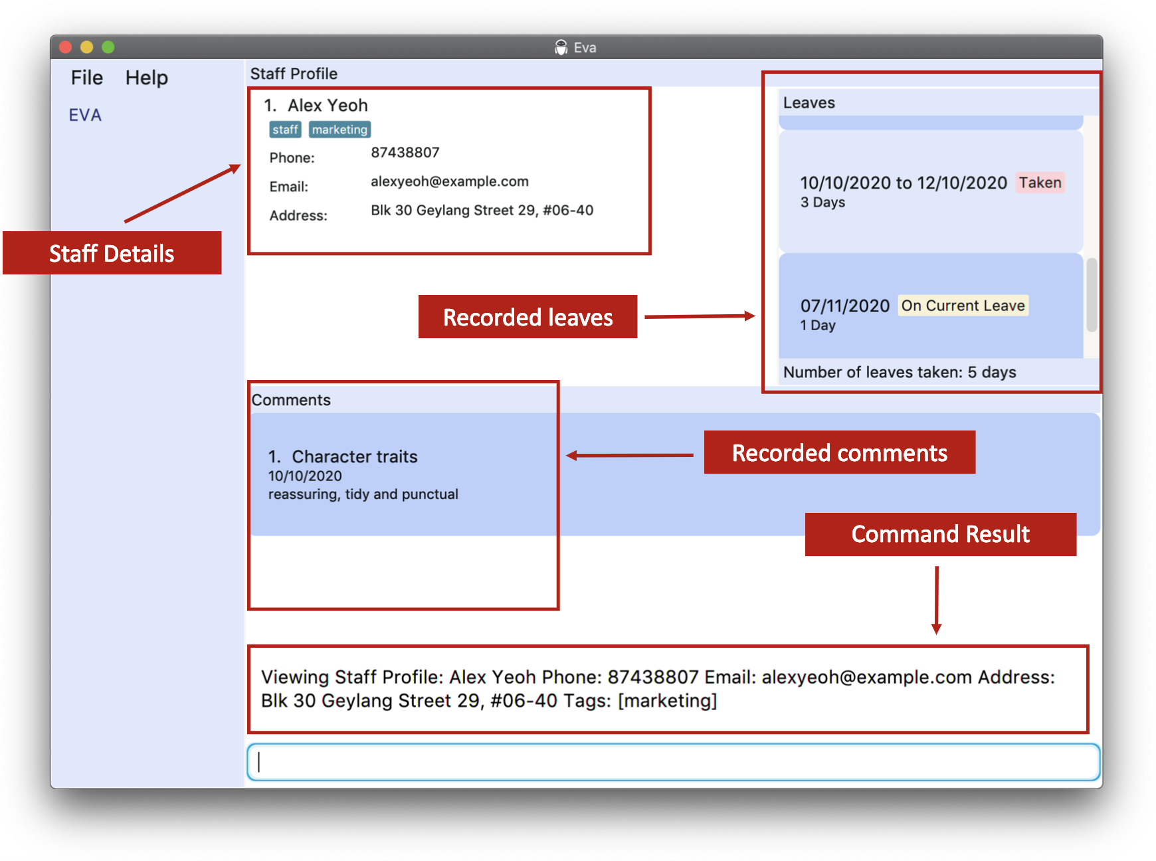Close the Eva window with red button
This screenshot has height=861, width=1156.
click(65, 47)
